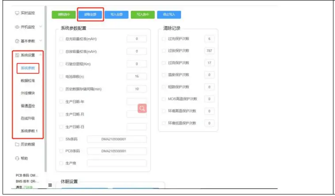
Task: Click the 过充保护次数 value 6
Action: click(209, 39)
